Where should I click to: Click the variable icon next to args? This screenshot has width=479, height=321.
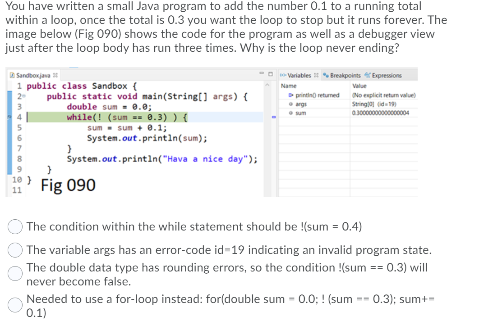coord(290,104)
